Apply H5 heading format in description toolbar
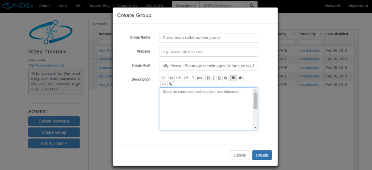Image resolution: width=372 pixels, height=170 pixels. [x=178, y=78]
